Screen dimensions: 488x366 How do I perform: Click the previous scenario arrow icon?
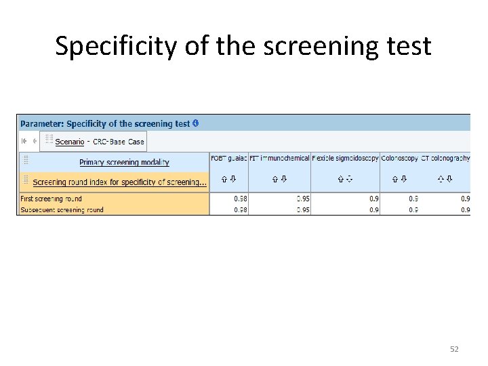pos(34,141)
